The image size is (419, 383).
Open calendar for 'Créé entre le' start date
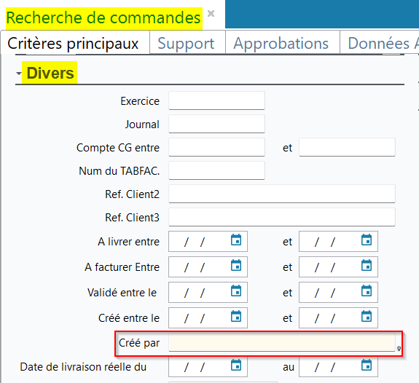click(x=236, y=316)
